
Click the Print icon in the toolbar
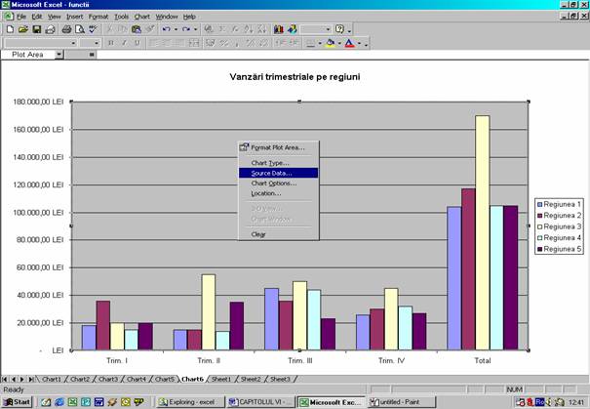pyautogui.click(x=66, y=29)
